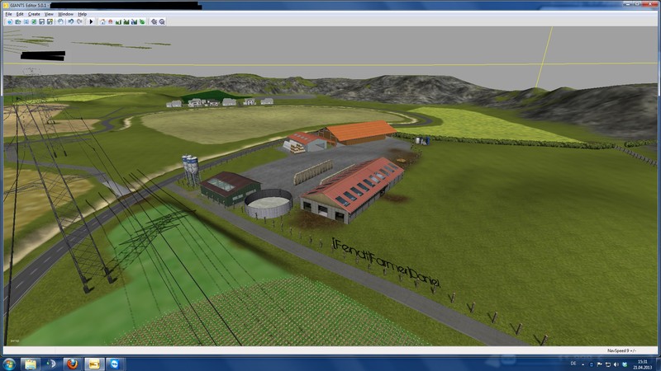Open the File menu
Viewport: 661px width, 371px height.
(8, 14)
